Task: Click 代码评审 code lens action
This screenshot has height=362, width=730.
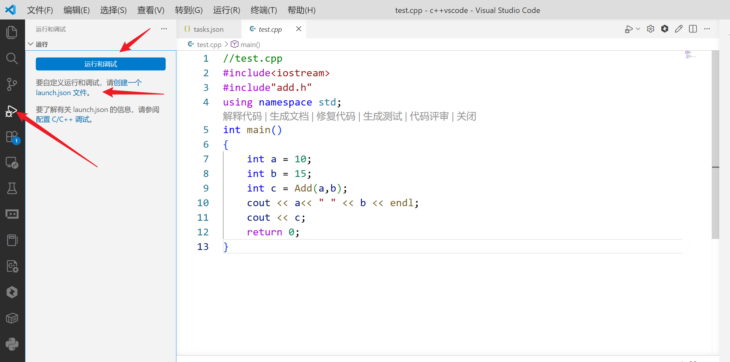Action: click(429, 116)
